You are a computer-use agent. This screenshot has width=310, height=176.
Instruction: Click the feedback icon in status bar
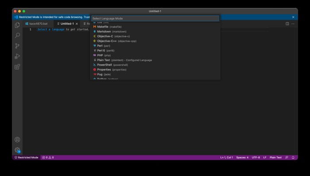tap(287, 157)
